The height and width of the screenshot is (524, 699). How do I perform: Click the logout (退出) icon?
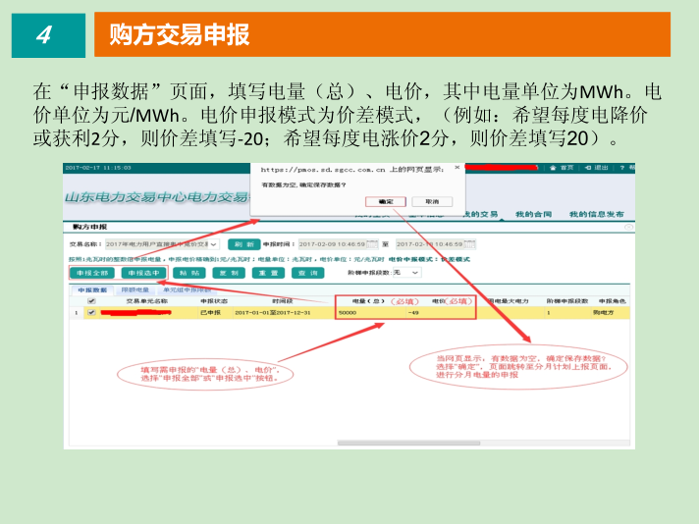tap(593, 168)
